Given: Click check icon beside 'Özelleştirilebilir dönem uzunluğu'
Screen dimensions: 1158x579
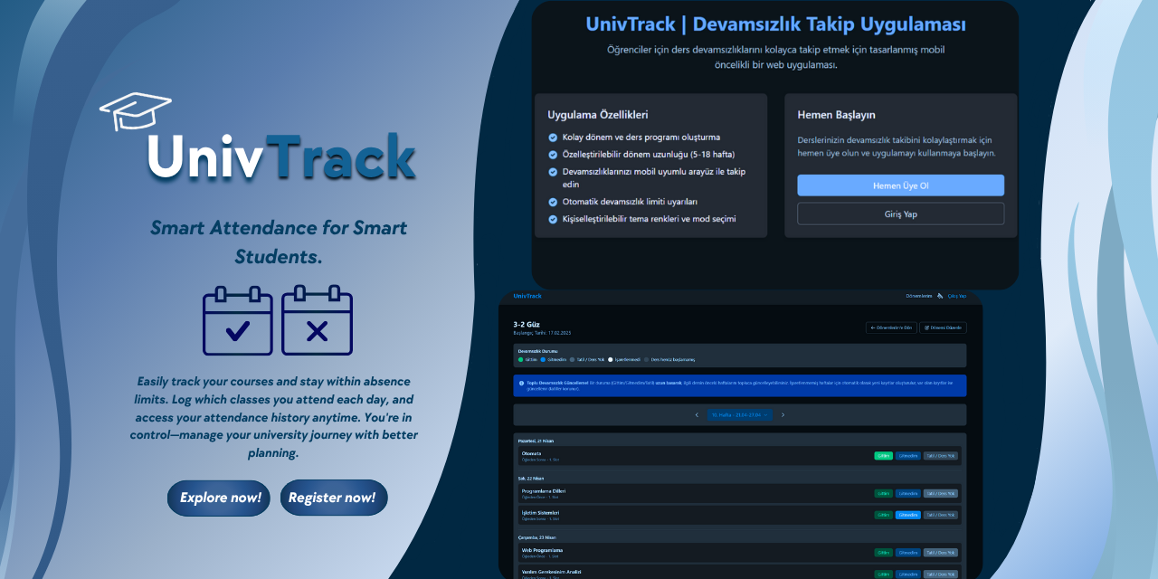Looking at the screenshot, I should click(553, 155).
